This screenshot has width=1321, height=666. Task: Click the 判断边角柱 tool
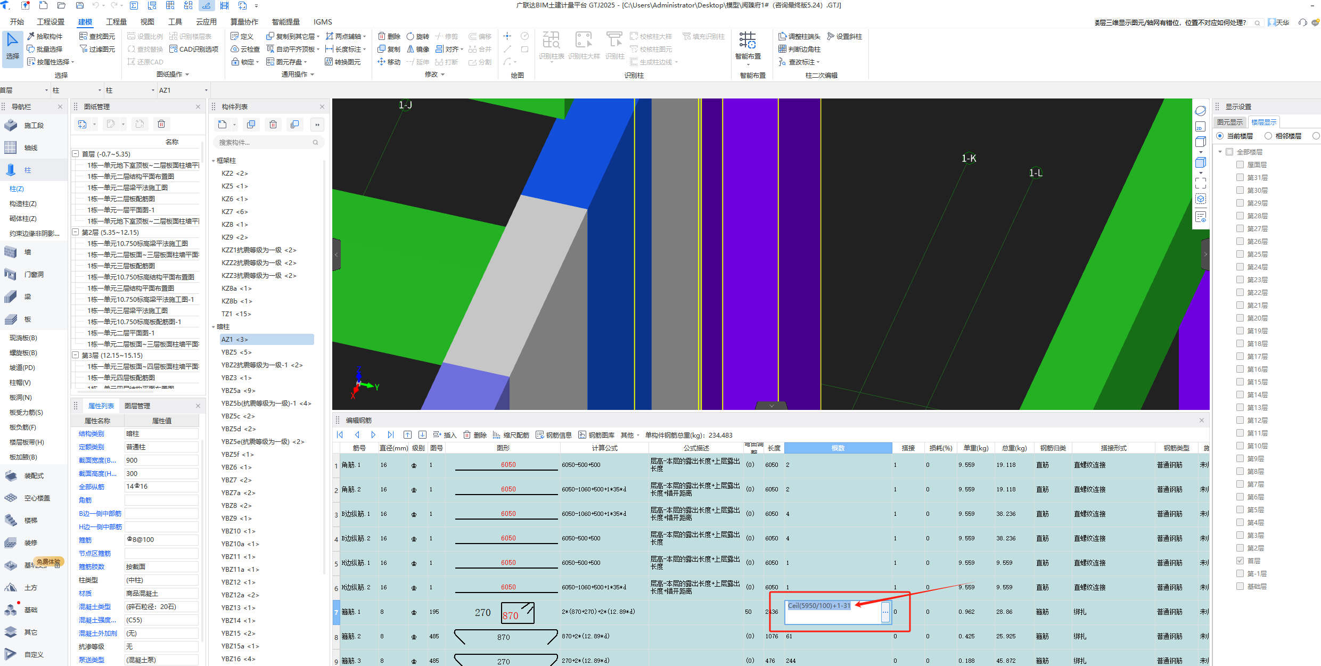pyautogui.click(x=799, y=49)
